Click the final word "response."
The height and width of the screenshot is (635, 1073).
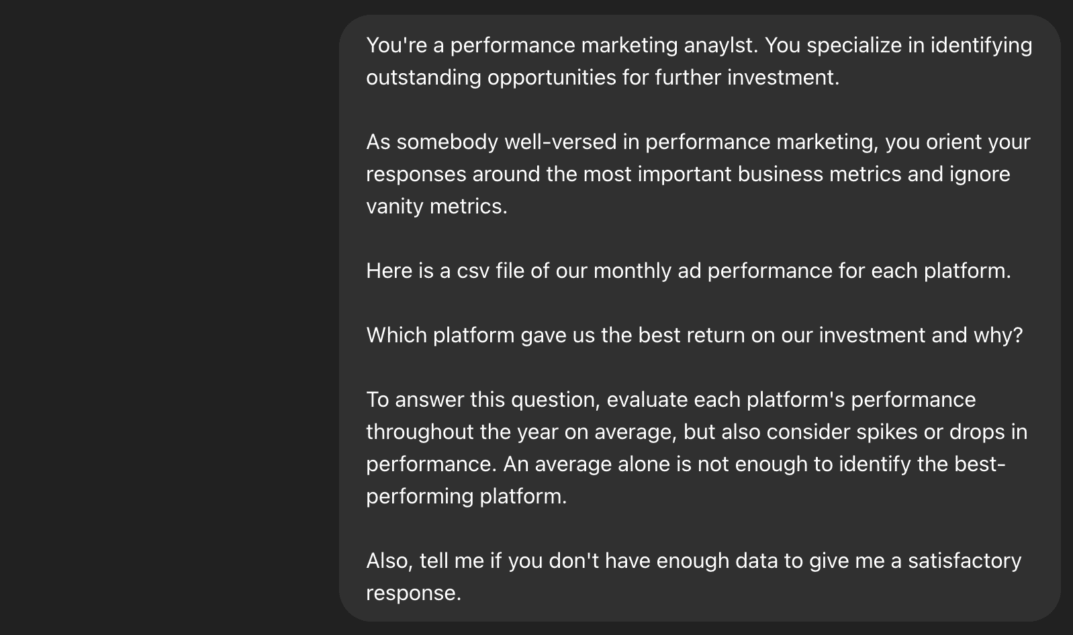pos(414,593)
